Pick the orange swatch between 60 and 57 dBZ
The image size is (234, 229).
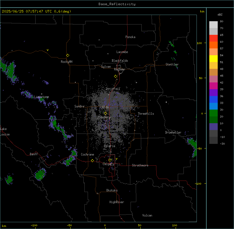click(x=213, y=45)
